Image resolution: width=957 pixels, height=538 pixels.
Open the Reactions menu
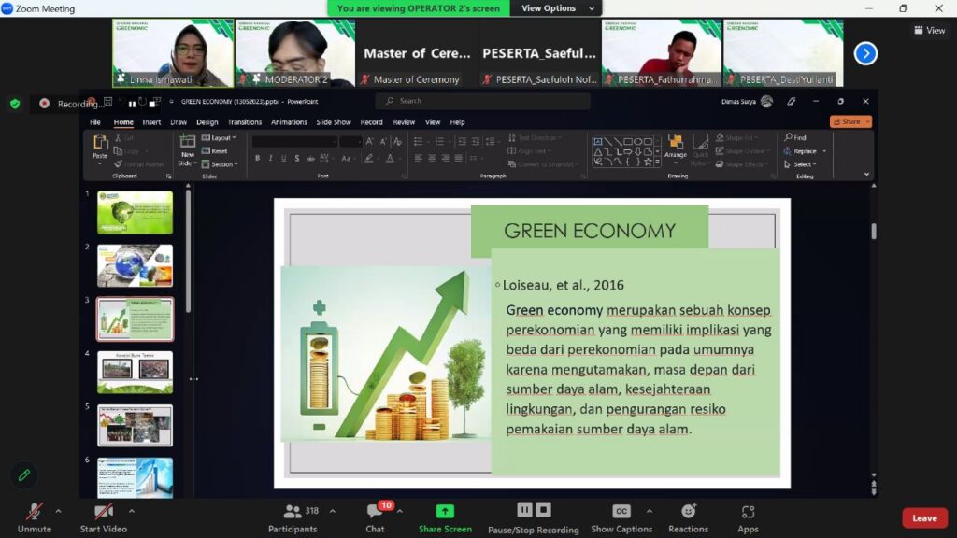[688, 517]
